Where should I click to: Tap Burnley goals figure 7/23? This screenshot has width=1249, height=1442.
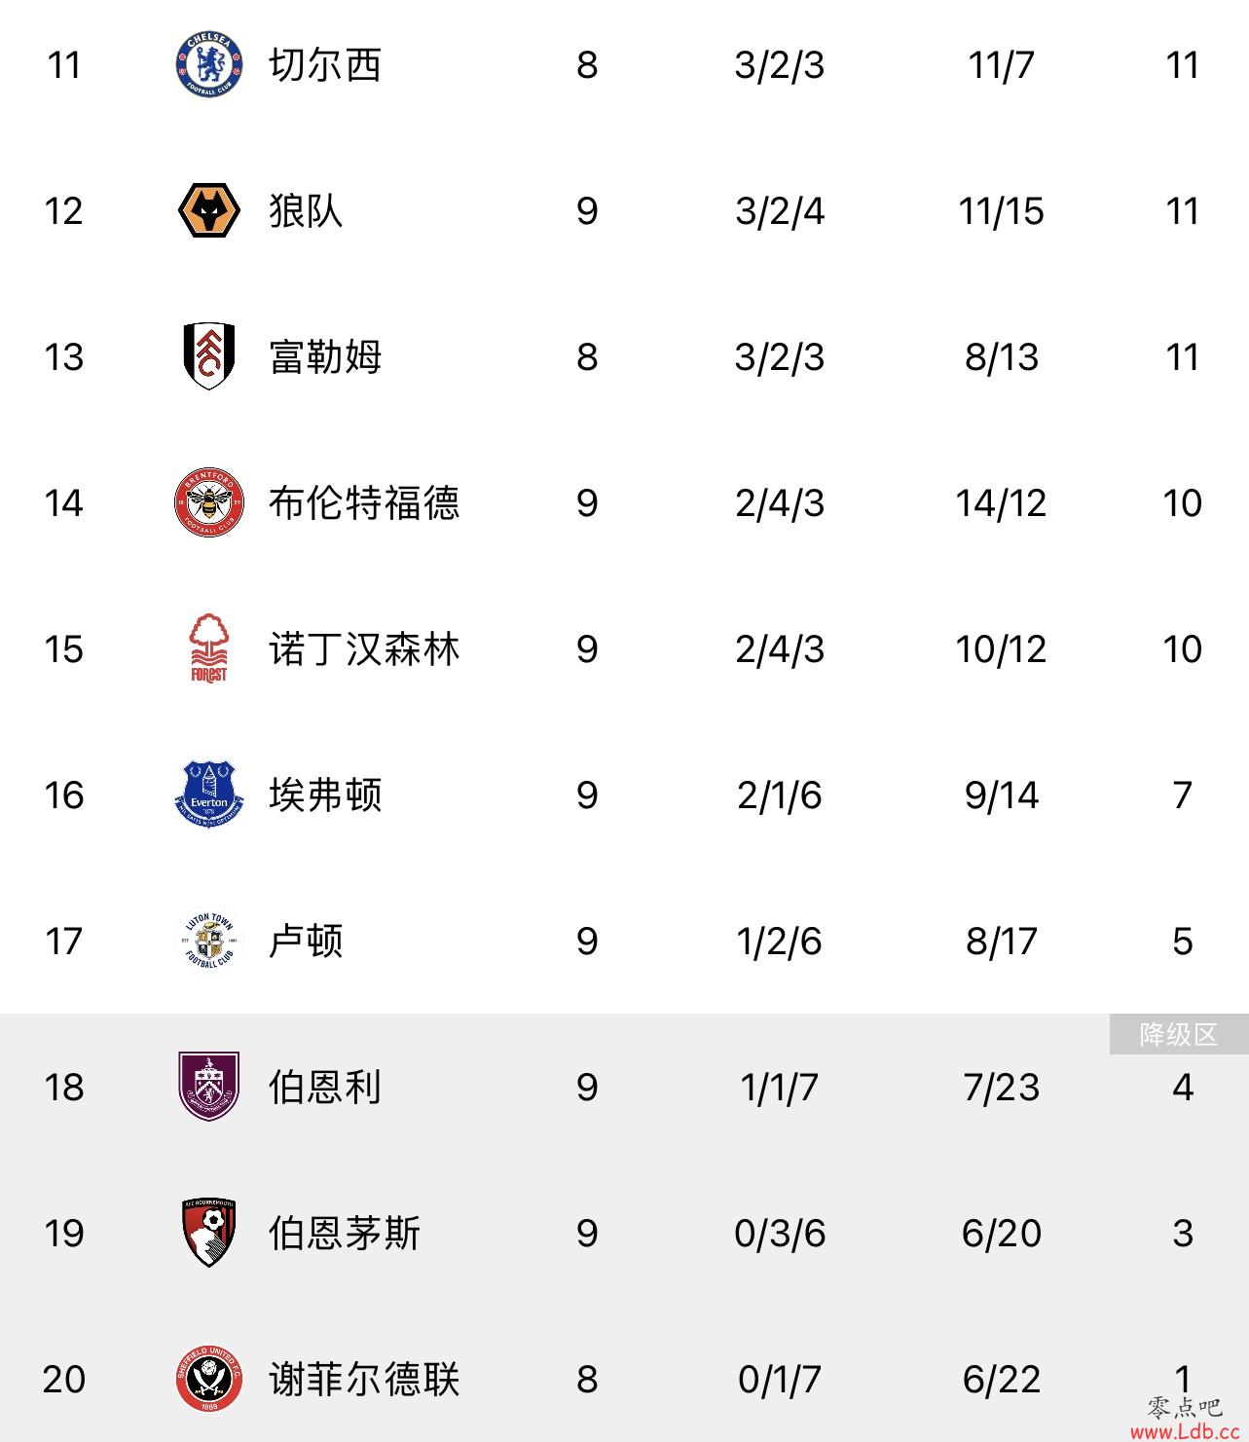pos(1002,1088)
